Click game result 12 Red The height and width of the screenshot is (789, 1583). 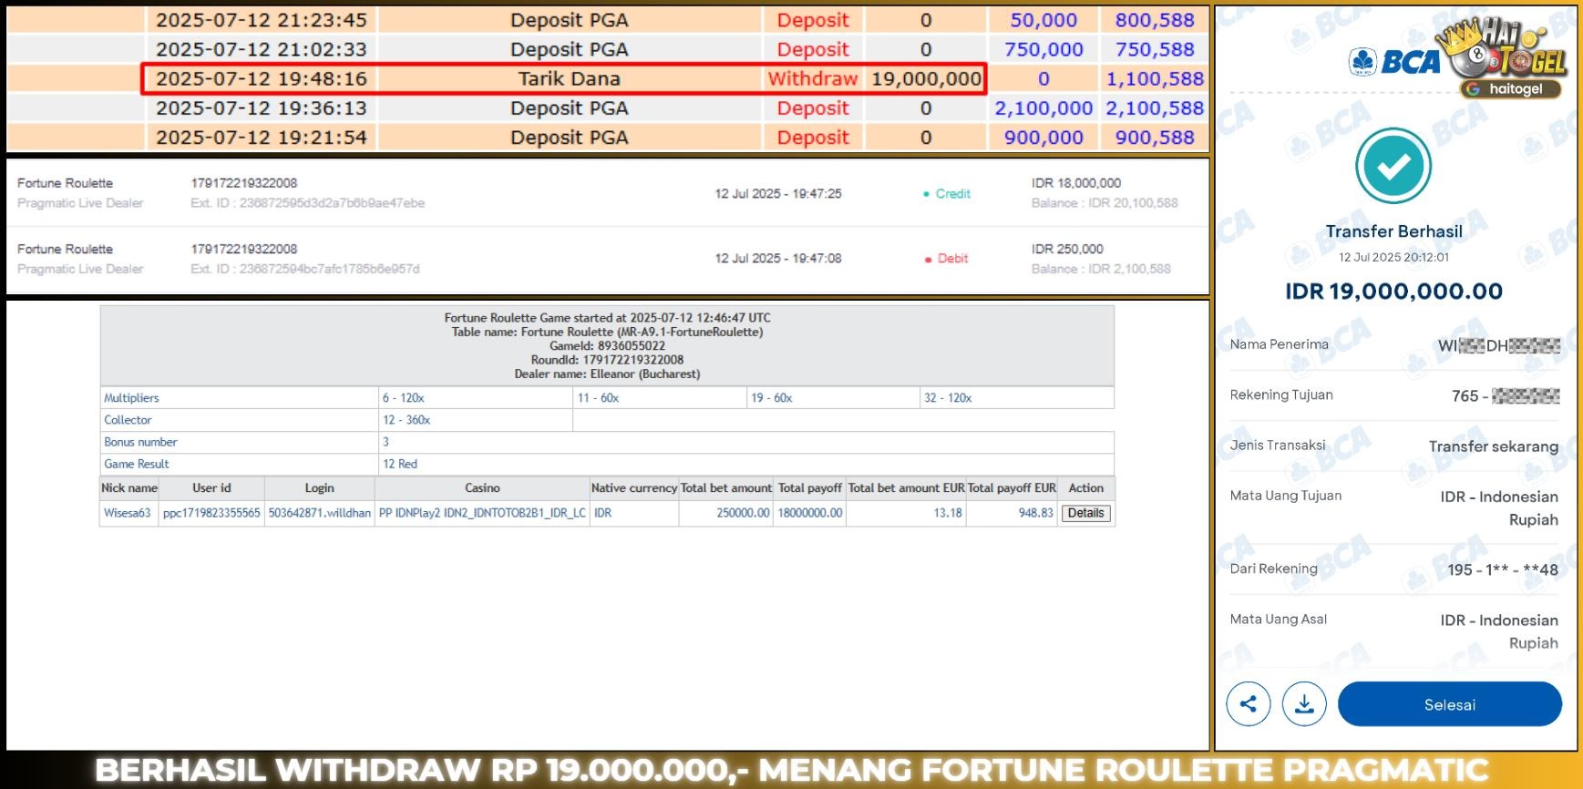400,464
